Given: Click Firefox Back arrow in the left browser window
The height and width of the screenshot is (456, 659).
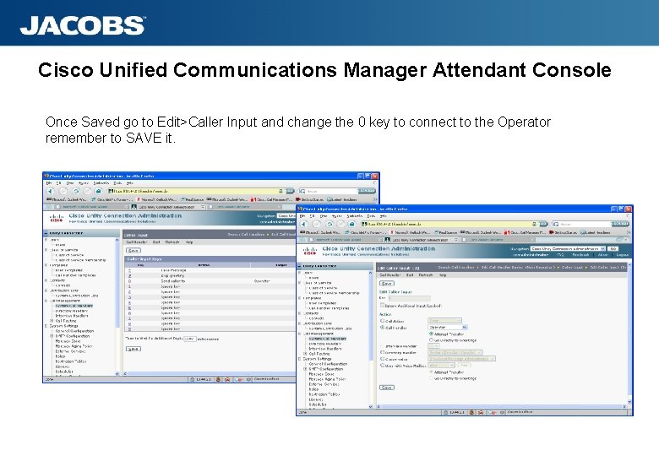Looking at the screenshot, I should (x=51, y=191).
